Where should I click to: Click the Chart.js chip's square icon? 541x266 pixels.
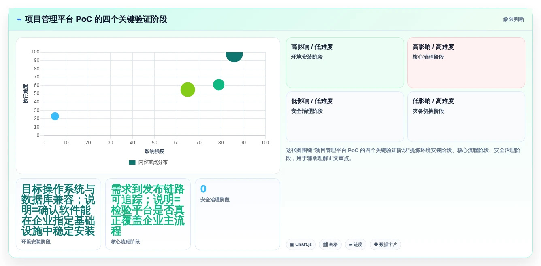[292, 245]
